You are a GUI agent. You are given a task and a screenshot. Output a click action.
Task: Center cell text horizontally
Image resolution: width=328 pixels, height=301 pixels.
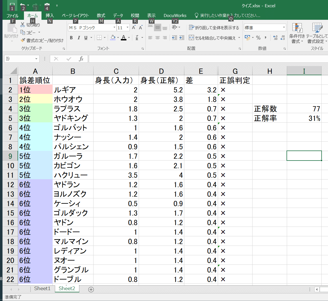(158, 38)
